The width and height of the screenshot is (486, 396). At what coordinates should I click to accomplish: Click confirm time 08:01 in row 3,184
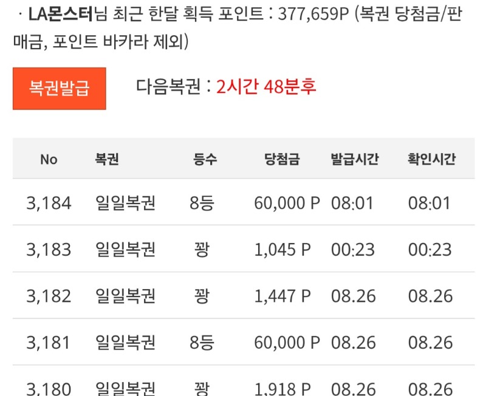tap(429, 203)
